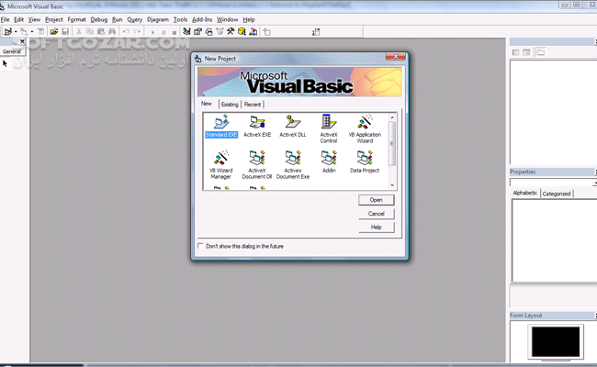Click the Open button in dialog
The width and height of the screenshot is (597, 367).
pos(376,199)
